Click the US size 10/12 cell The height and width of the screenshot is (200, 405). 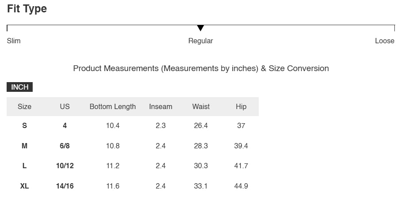coord(65,166)
